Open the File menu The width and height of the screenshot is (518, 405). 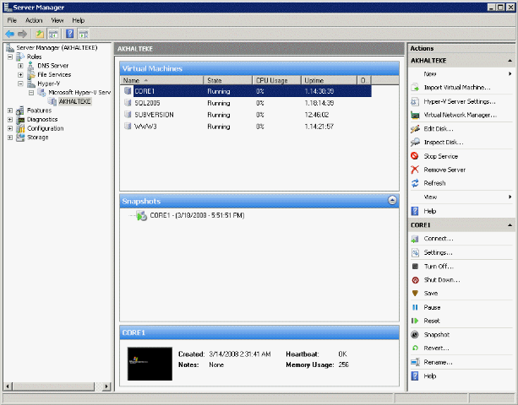click(12, 20)
